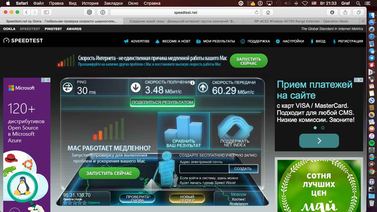
Task: Open the PINGTEST top navigation link
Action: (53, 29)
